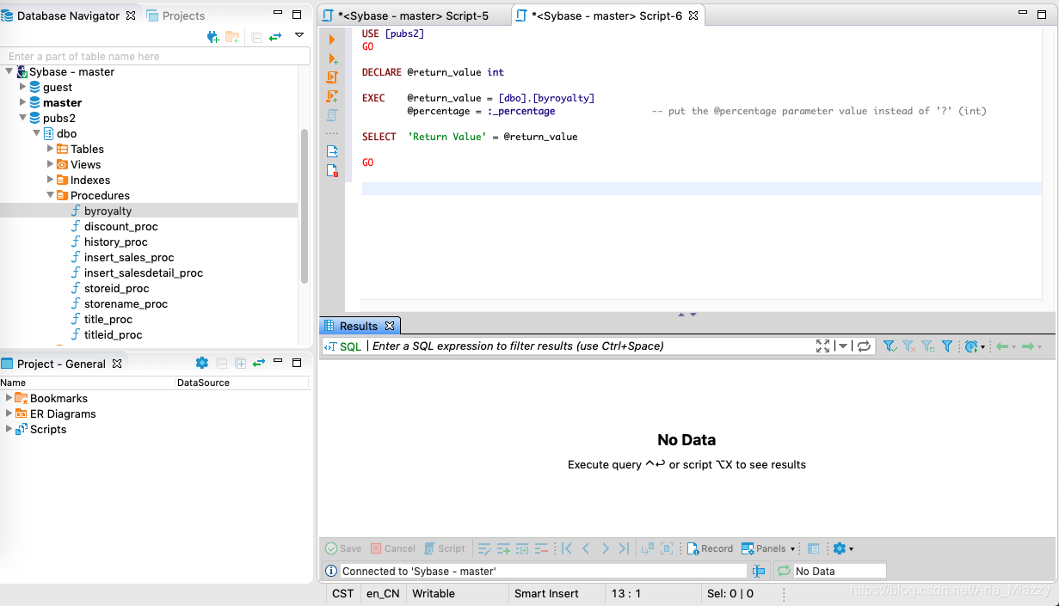The height and width of the screenshot is (606, 1059).
Task: Open results settings gear dropdown
Action: 843,548
